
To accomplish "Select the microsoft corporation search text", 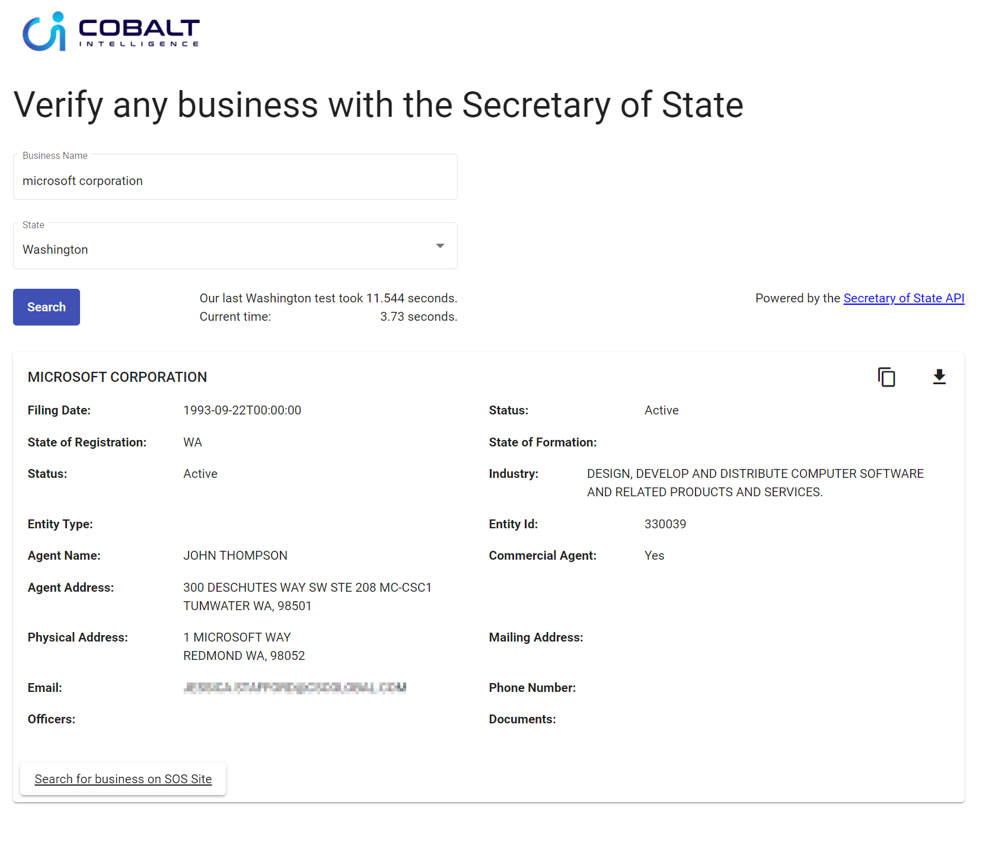I will pos(82,180).
